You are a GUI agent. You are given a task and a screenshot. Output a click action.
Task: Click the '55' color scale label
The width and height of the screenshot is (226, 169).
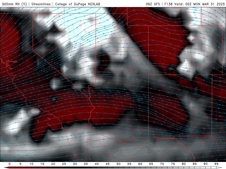(x=129, y=164)
